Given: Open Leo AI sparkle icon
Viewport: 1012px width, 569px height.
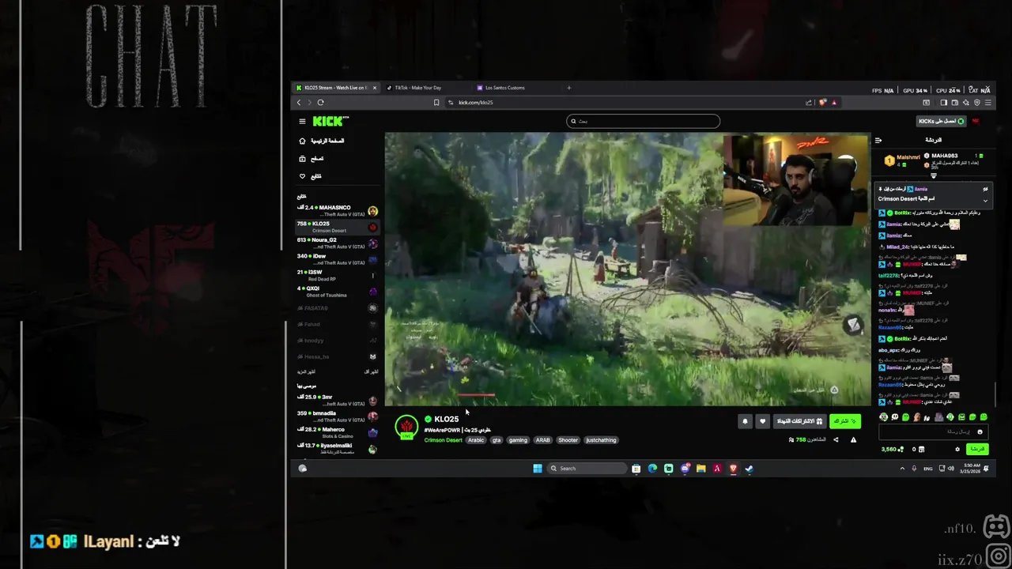Looking at the screenshot, I should [966, 102].
